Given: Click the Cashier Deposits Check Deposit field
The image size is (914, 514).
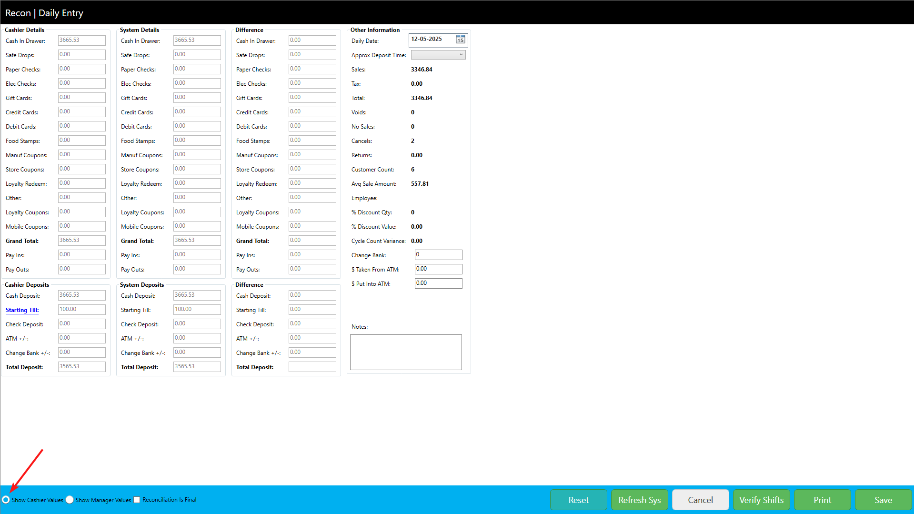Looking at the screenshot, I should (x=81, y=324).
